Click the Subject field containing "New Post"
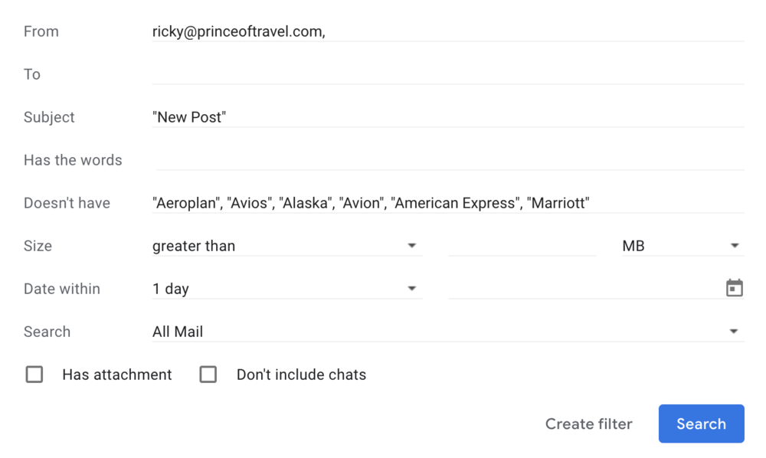The height and width of the screenshot is (458, 766). (x=447, y=117)
